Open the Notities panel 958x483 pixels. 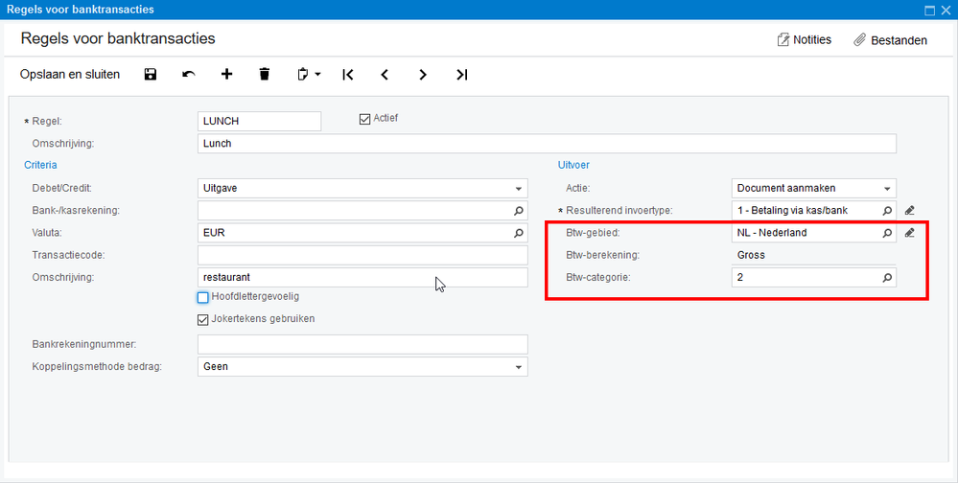tap(804, 40)
